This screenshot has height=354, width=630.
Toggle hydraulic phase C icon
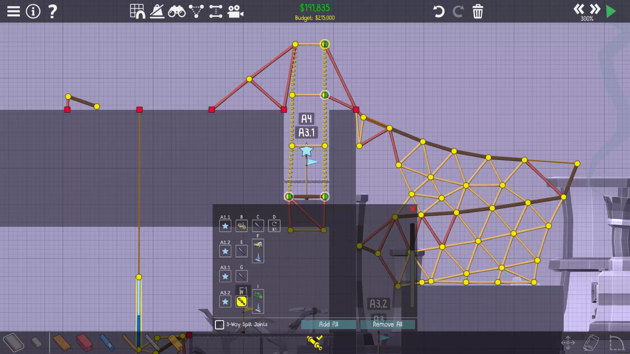point(258,226)
